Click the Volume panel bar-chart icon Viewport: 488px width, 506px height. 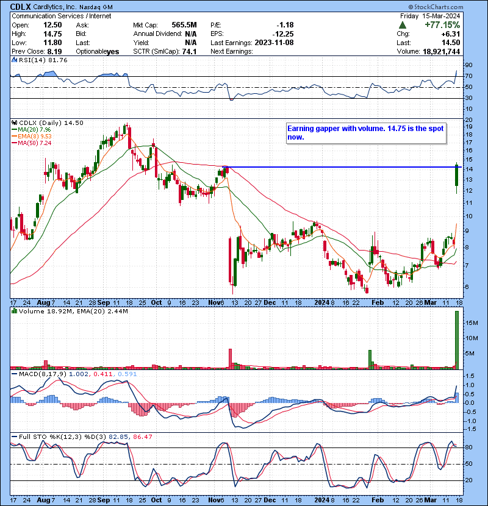coord(14,311)
